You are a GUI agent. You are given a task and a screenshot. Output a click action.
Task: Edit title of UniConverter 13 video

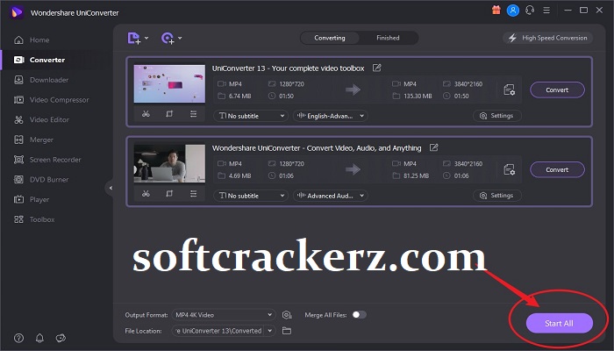(x=376, y=68)
